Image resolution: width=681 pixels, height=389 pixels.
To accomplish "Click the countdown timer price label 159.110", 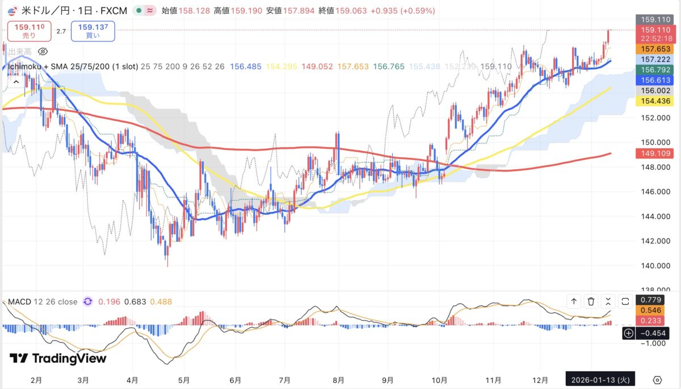I will tap(655, 34).
